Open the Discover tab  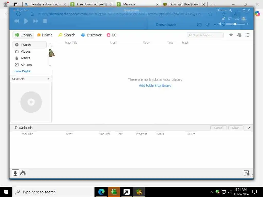tap(91, 35)
